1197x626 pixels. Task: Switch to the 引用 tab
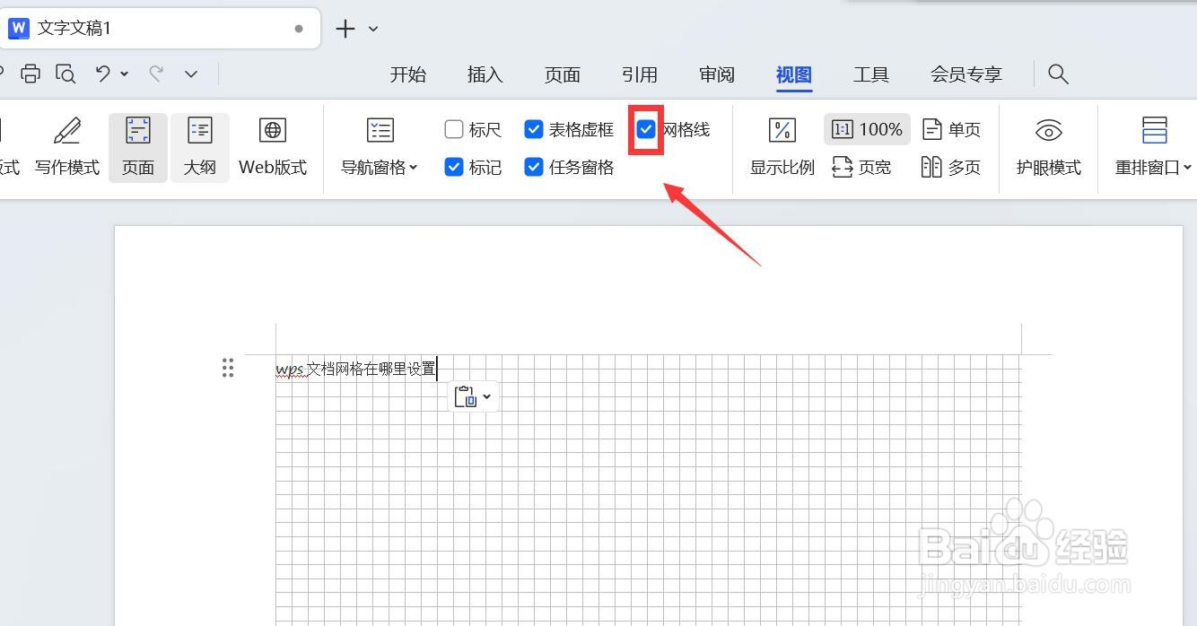click(x=640, y=74)
